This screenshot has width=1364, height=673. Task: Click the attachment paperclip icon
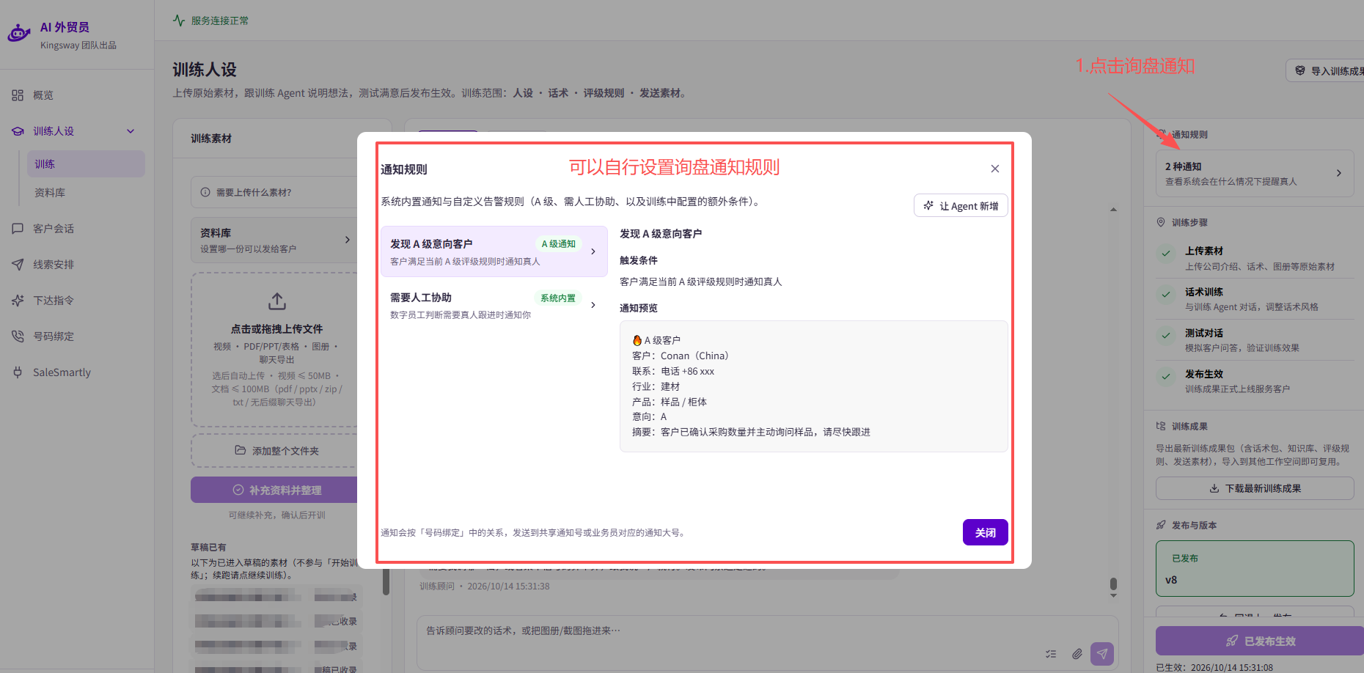tap(1077, 654)
